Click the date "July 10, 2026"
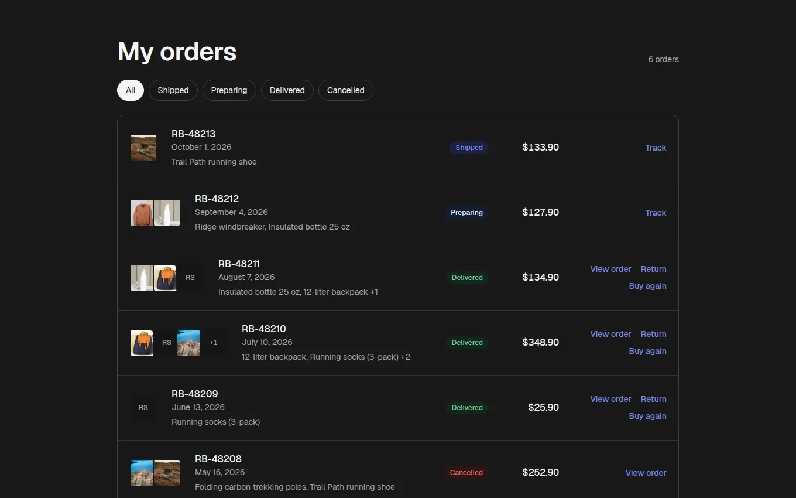The image size is (796, 498). (267, 342)
